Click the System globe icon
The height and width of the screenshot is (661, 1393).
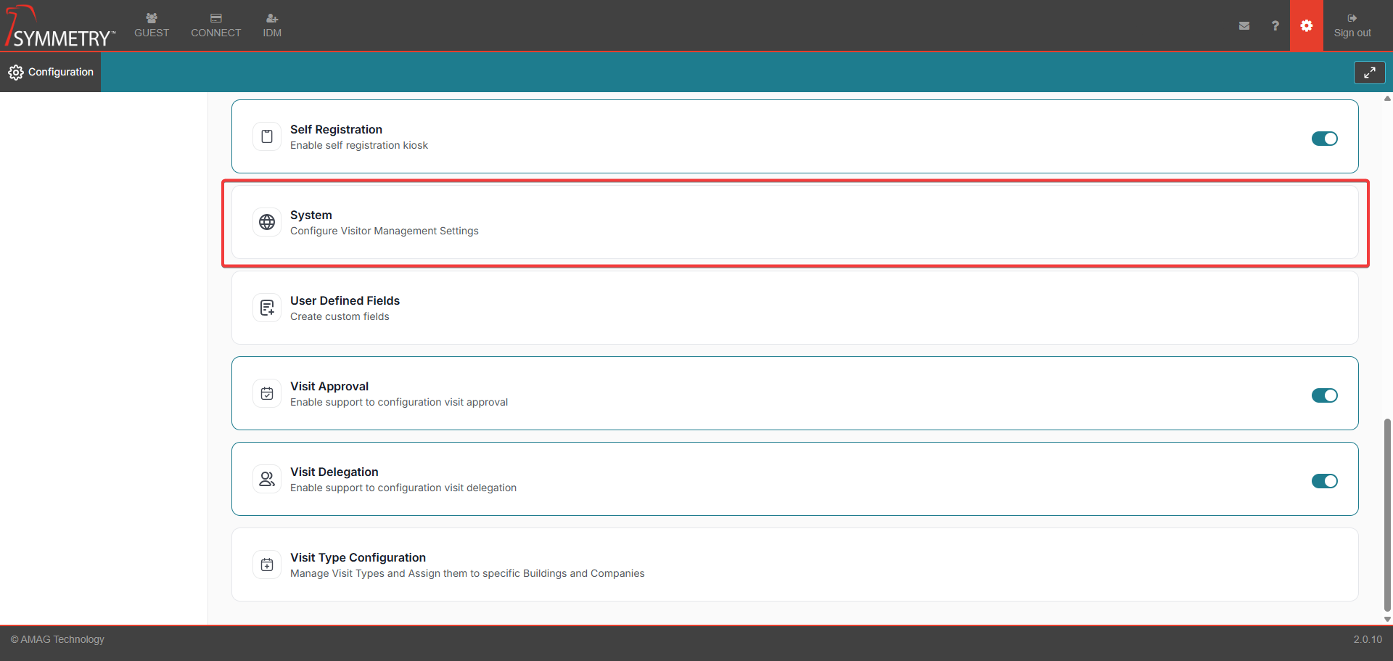(267, 222)
